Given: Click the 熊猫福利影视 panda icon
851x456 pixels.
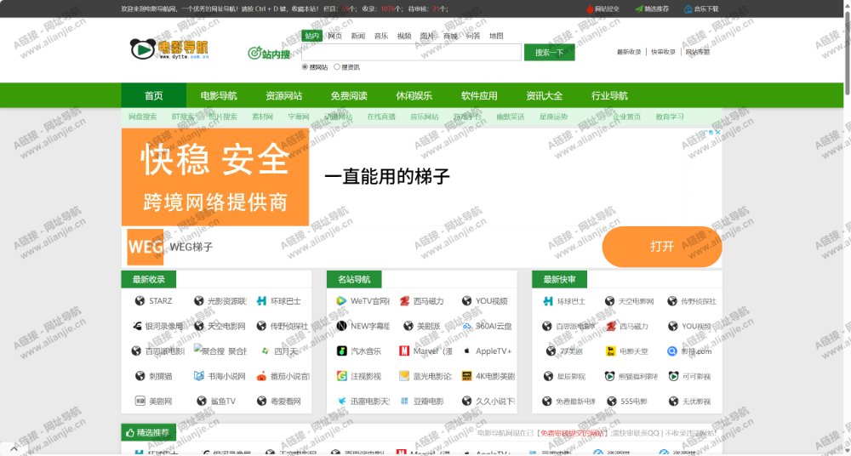Looking at the screenshot, I should [x=609, y=376].
